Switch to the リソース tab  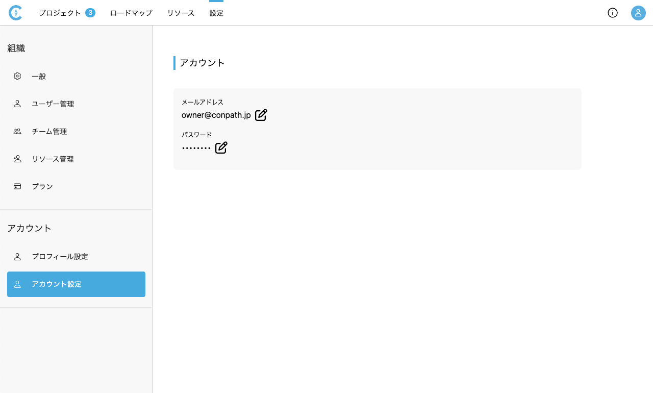click(181, 13)
